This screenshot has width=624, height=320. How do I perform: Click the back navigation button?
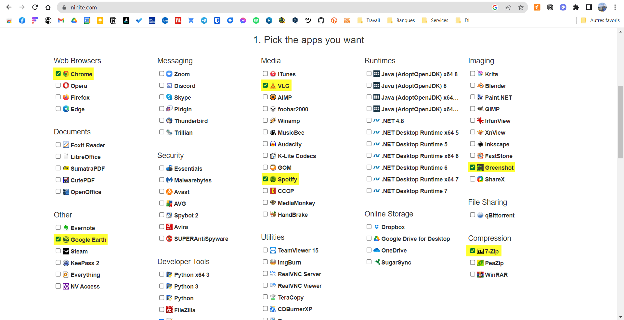click(x=9, y=7)
